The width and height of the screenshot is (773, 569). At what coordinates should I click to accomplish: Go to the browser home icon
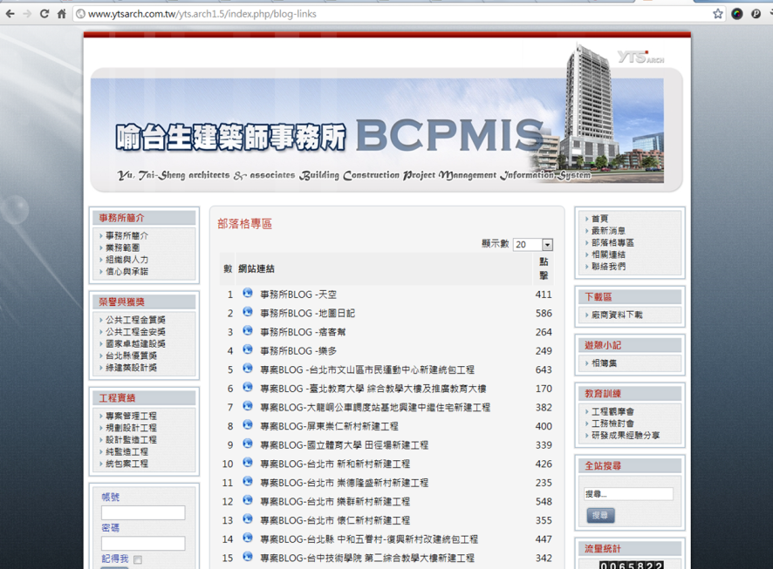coord(61,14)
